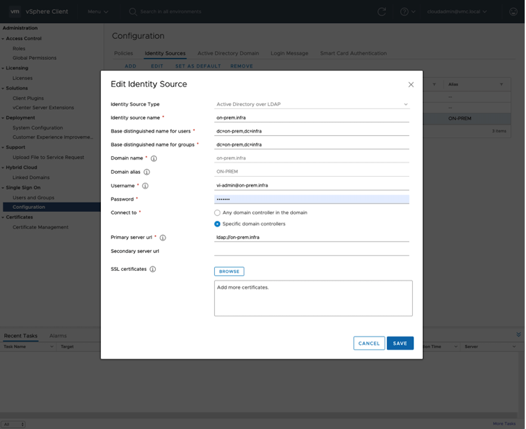Click the search magnifier icon
This screenshot has height=429, width=526.
tap(133, 12)
